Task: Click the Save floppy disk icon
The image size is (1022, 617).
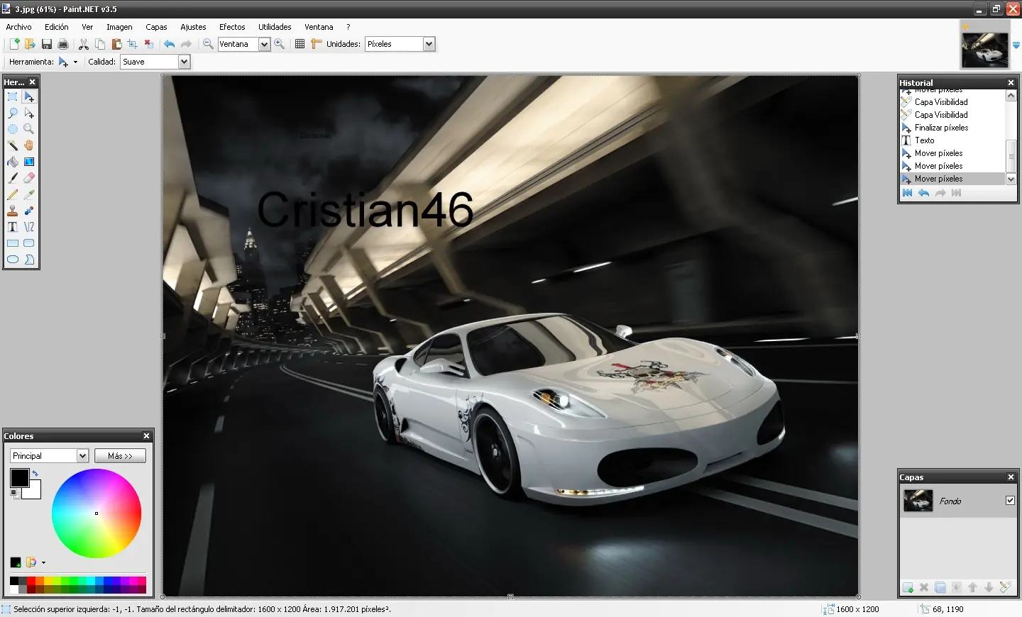Action: pyautogui.click(x=47, y=44)
